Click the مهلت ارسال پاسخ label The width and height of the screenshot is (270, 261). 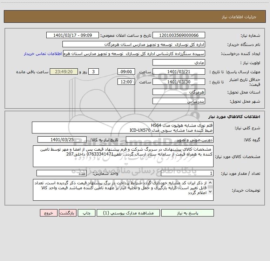(243, 72)
